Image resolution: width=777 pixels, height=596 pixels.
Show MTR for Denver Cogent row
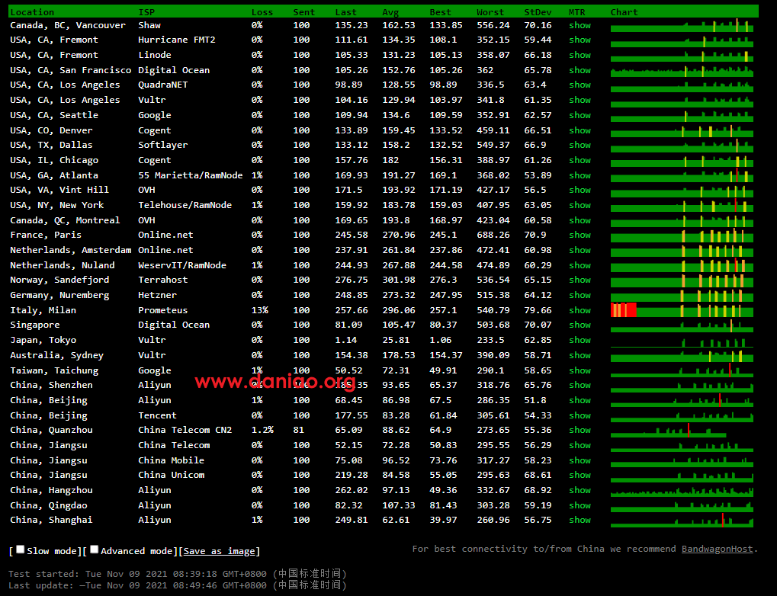[580, 130]
